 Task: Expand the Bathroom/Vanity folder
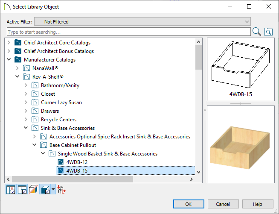click(26, 85)
